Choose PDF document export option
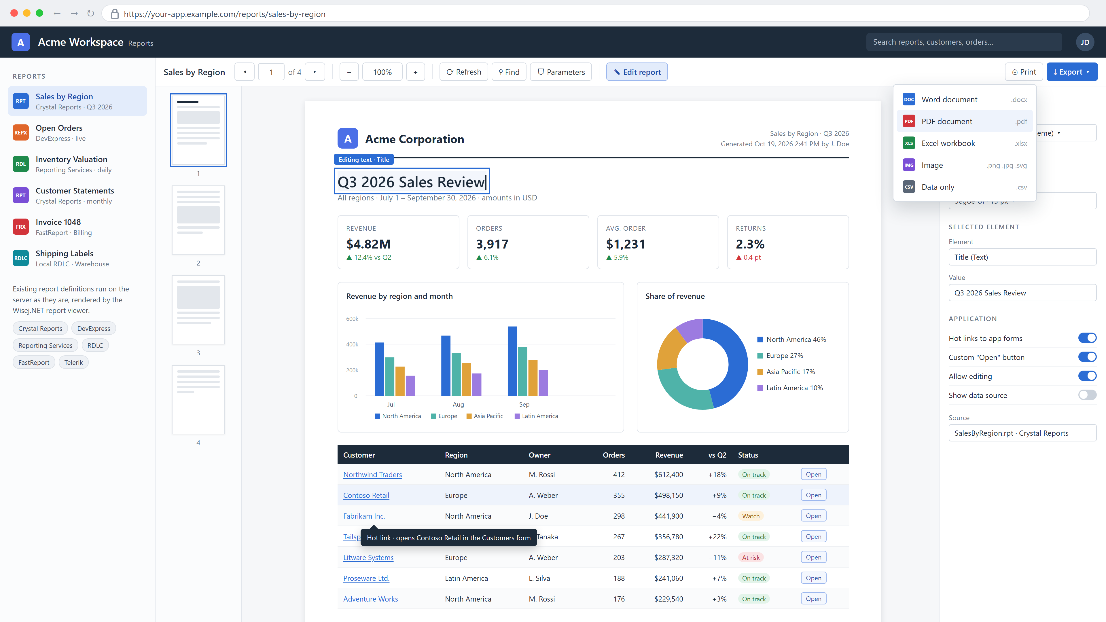This screenshot has width=1106, height=622. pyautogui.click(x=964, y=121)
